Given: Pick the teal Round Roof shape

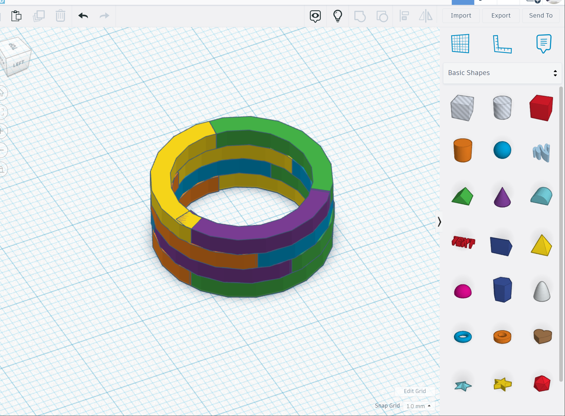Looking at the screenshot, I should [x=541, y=196].
